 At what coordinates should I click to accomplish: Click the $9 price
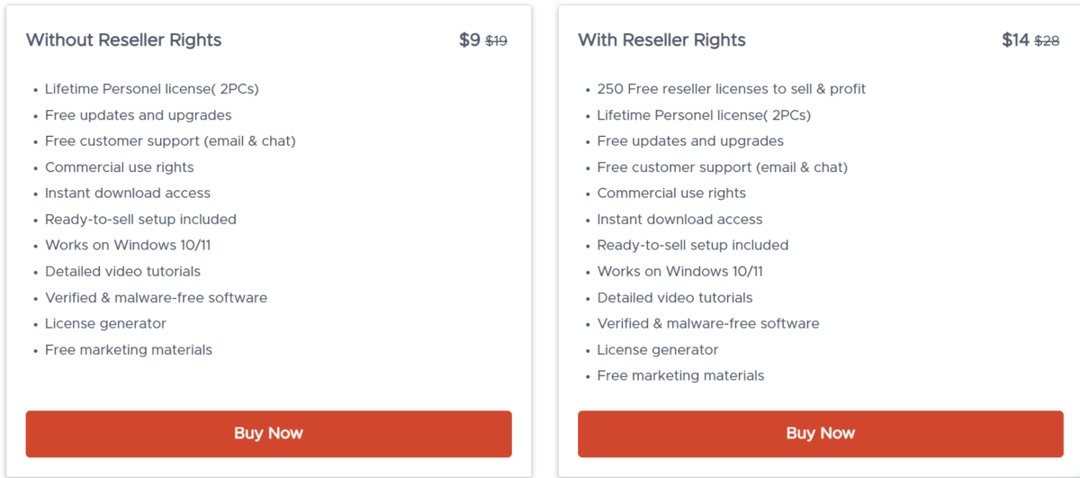(469, 41)
